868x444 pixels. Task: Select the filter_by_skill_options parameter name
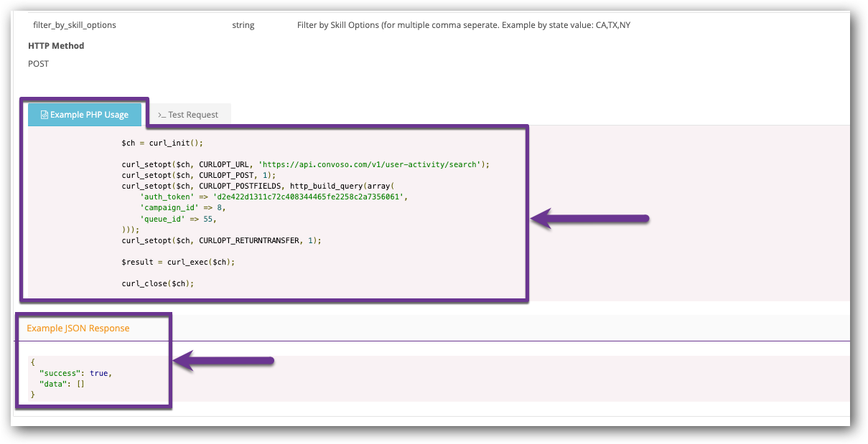(x=75, y=25)
